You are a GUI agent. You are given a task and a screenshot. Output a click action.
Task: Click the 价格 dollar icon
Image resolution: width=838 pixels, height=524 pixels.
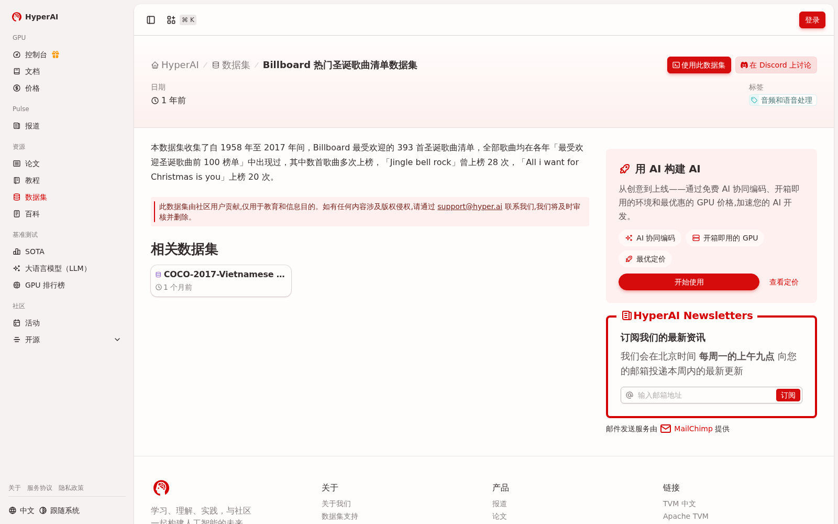tap(17, 88)
